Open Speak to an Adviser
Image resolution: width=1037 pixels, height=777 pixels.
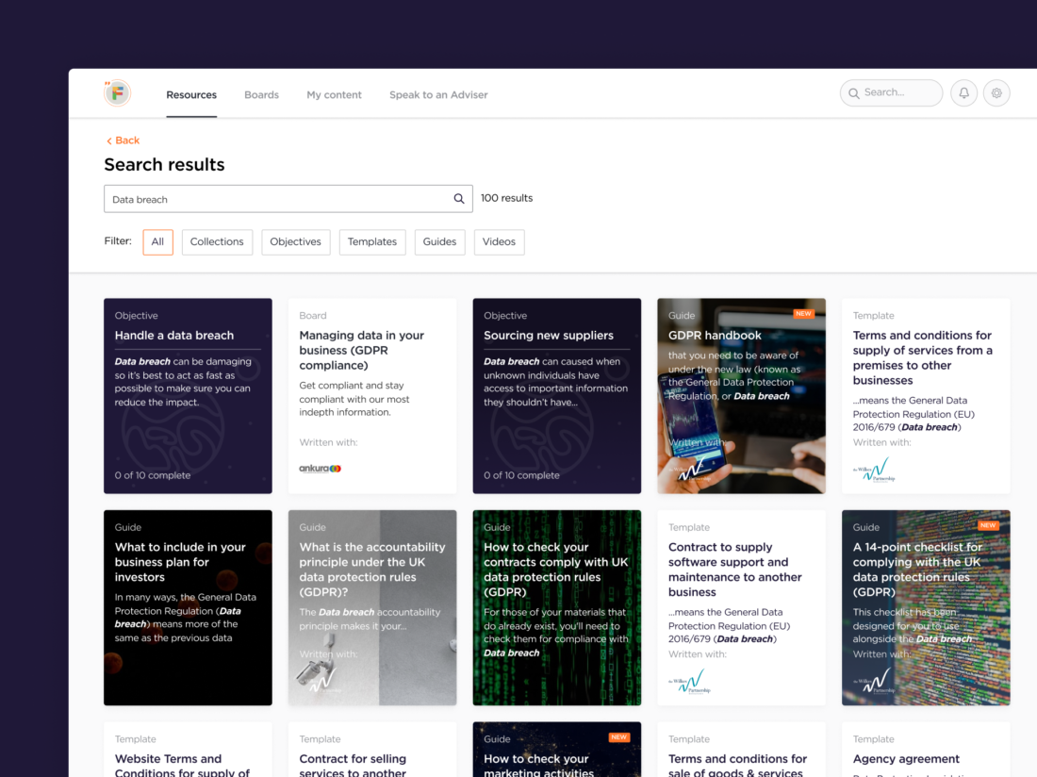[x=438, y=94]
